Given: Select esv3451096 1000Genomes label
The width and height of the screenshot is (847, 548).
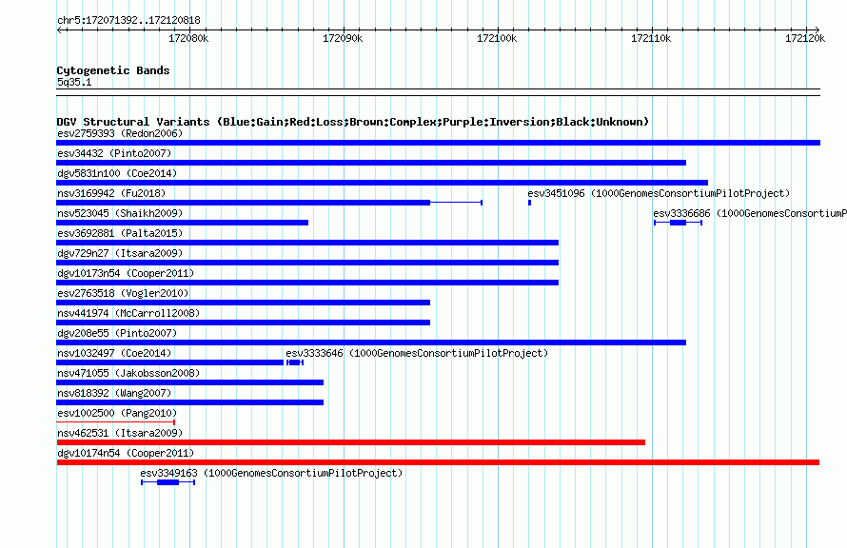Looking at the screenshot, I should pos(659,193).
